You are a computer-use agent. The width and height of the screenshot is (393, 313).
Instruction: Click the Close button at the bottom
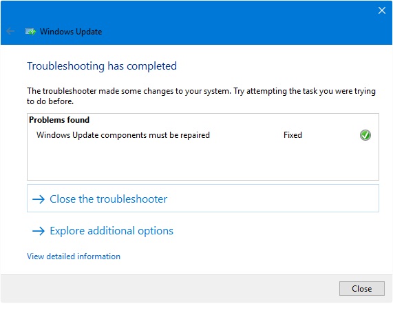(x=361, y=288)
